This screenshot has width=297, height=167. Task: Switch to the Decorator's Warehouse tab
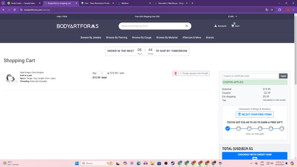tap(170, 3)
